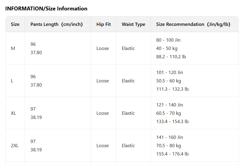This screenshot has width=242, height=165.
Task: Click the M size cell
Action: point(15,48)
